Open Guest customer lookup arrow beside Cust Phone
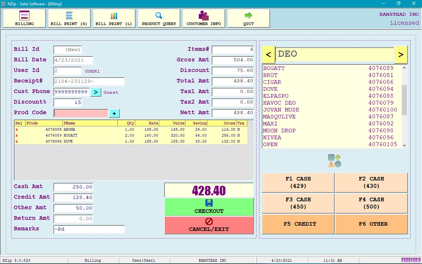Image resolution: width=422 pixels, height=264 pixels. [x=96, y=92]
